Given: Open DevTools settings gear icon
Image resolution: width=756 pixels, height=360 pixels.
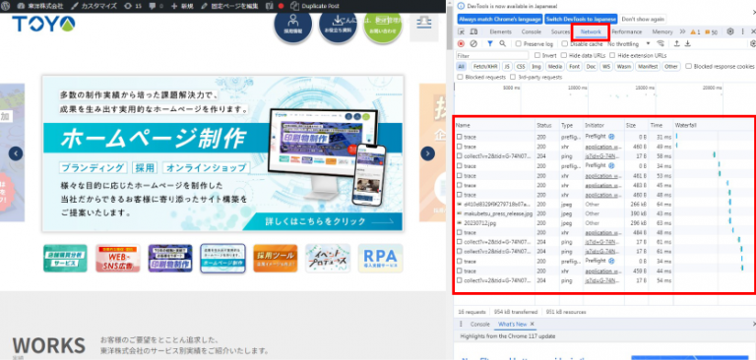Looking at the screenshot, I should click(x=730, y=31).
